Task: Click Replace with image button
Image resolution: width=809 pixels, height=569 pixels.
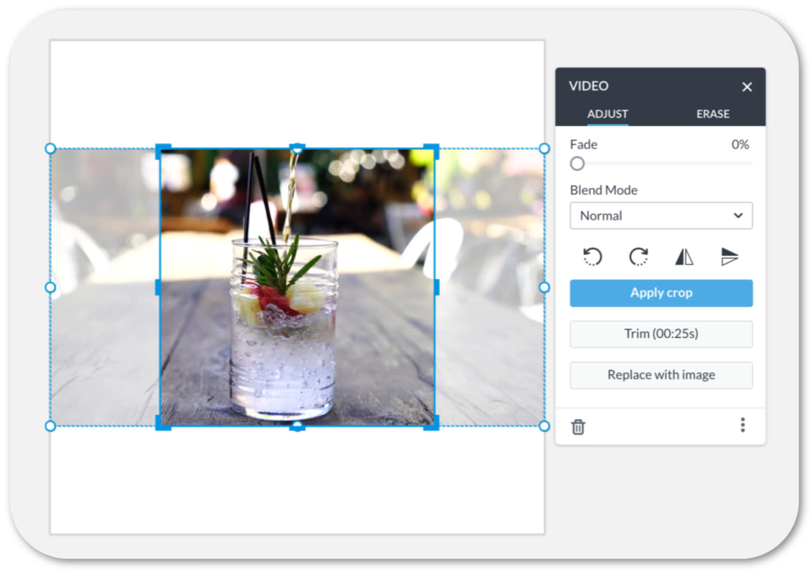Action: pyautogui.click(x=661, y=375)
